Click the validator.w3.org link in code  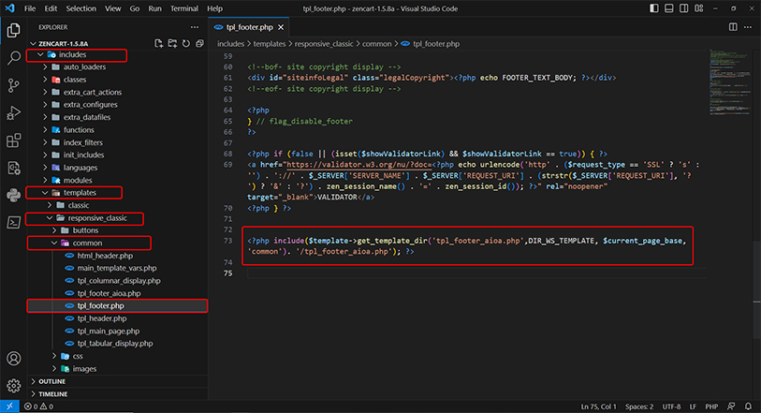coord(359,165)
